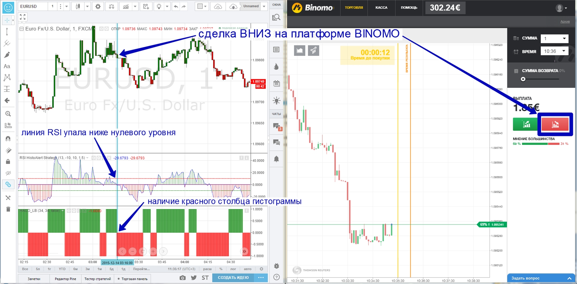The height and width of the screenshot is (284, 577).
Task: Select the back arrow drawing tool
Action: [7, 100]
